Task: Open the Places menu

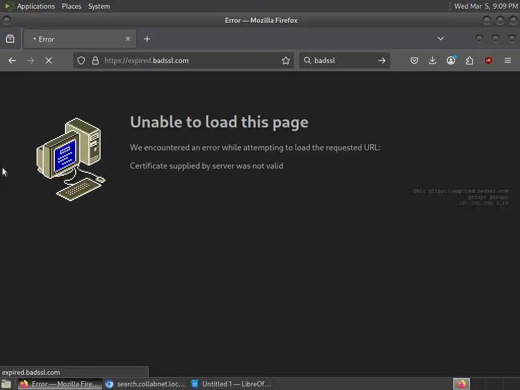Action: (71, 6)
